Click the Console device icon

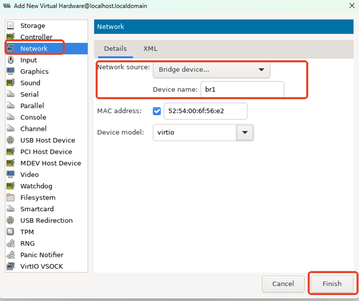coord(11,117)
